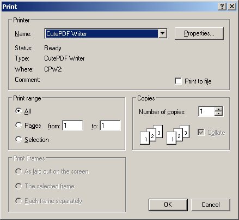Open printer Properties

click(199, 33)
